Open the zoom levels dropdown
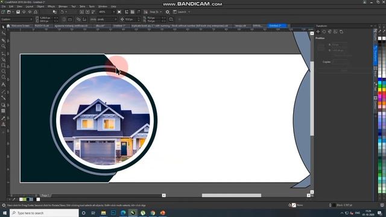Image resolution: width=386 pixels, height=217 pixels. tap(113, 12)
